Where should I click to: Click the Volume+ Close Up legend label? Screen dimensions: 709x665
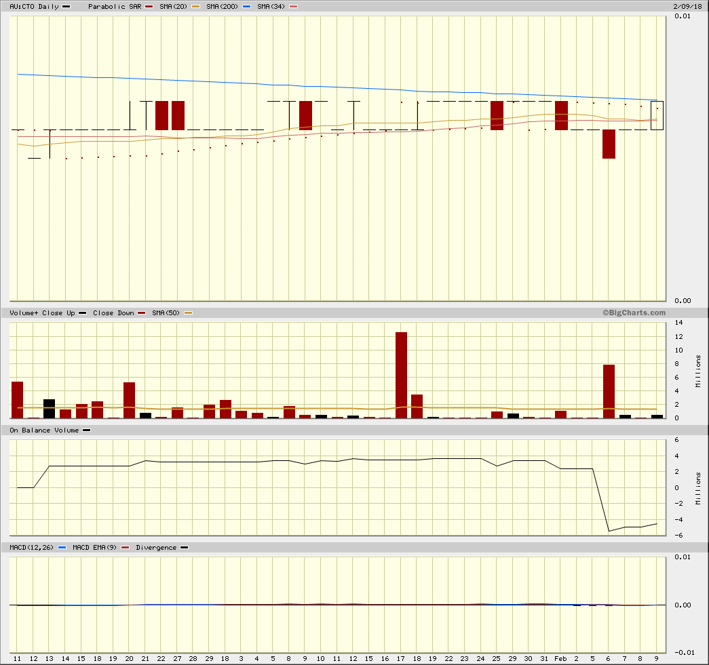[x=43, y=313]
